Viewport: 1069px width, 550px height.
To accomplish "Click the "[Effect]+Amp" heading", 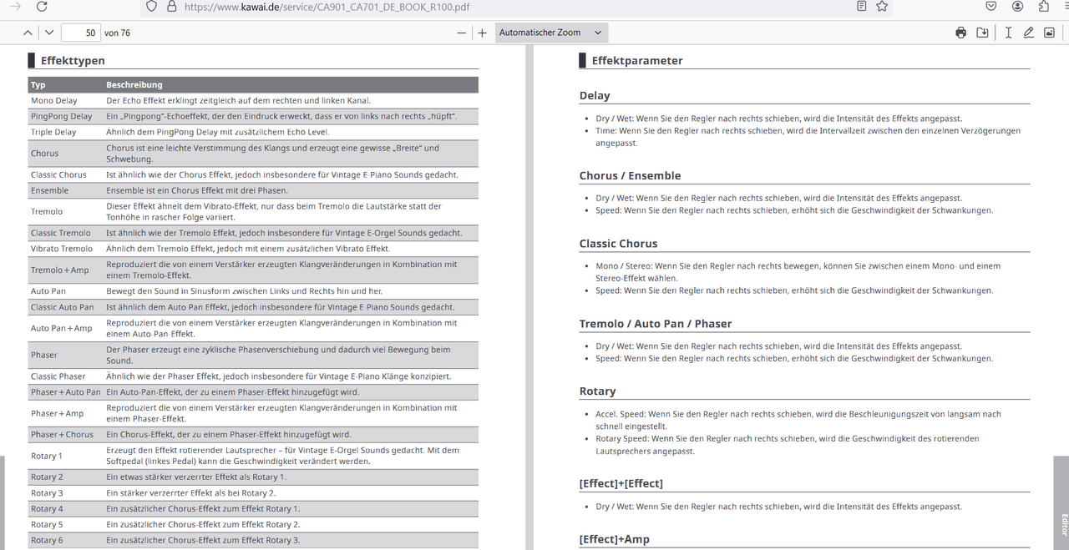I will (x=615, y=539).
